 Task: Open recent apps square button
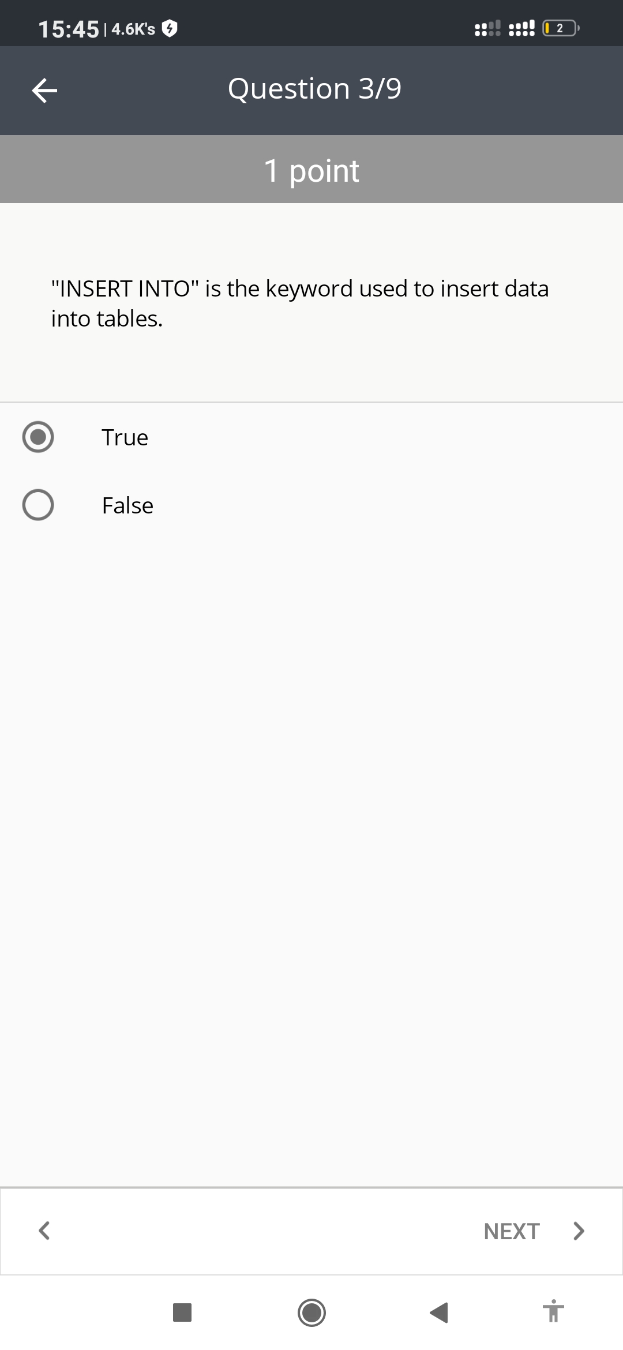click(182, 1312)
